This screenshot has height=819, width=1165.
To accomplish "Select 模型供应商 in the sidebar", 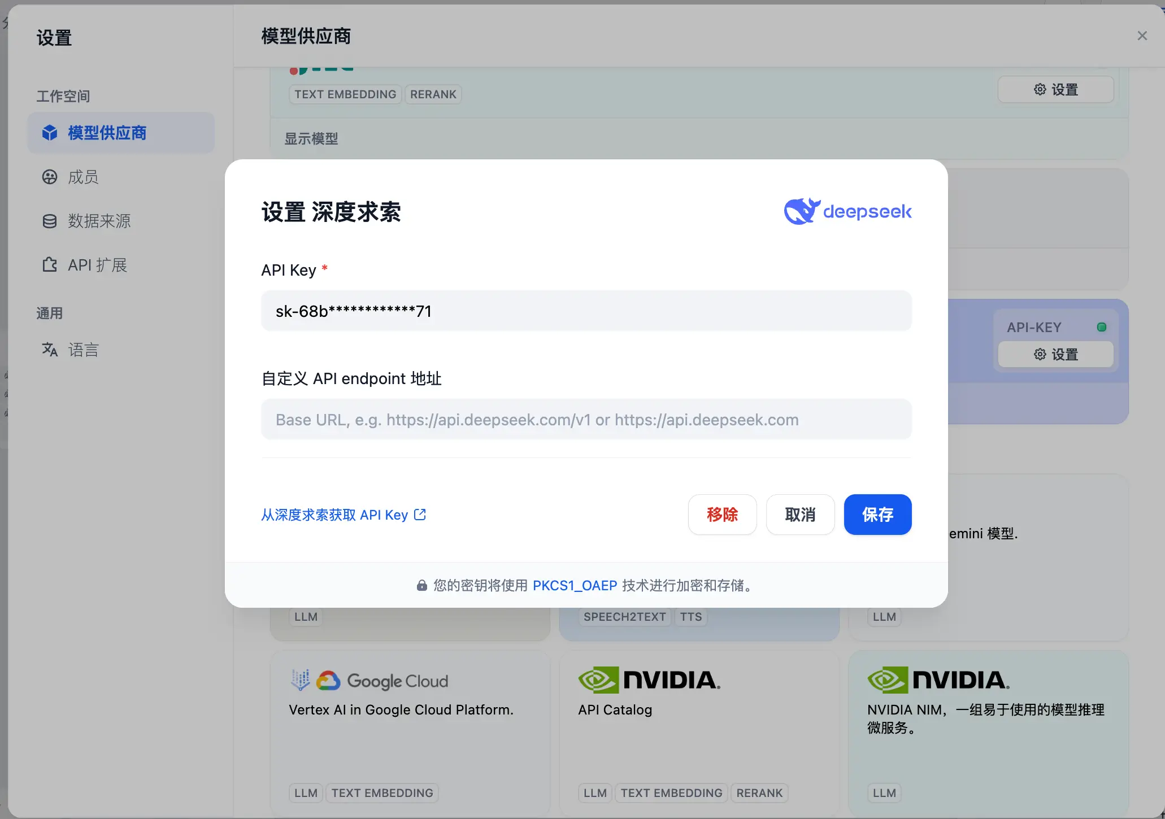I will pos(121,133).
